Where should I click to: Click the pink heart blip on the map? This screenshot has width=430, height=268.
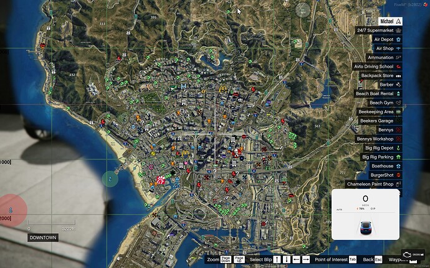point(186,163)
